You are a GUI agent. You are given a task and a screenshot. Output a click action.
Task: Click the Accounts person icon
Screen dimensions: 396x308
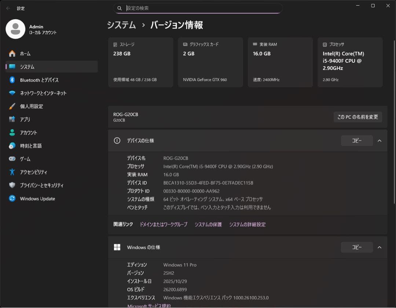click(x=12, y=133)
